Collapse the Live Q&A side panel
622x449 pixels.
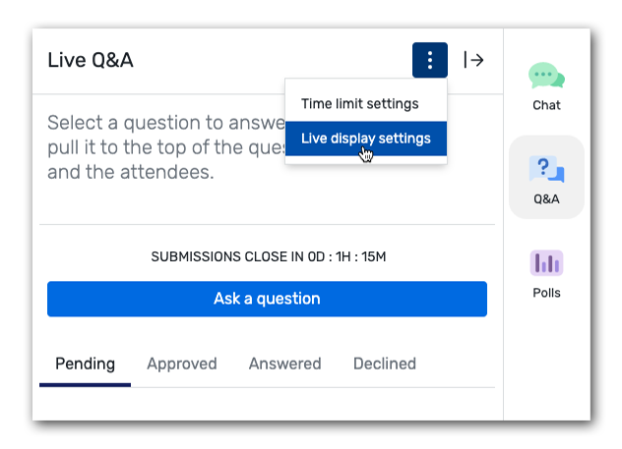[473, 60]
